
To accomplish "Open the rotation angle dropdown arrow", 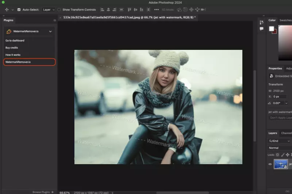I will [x=286, y=103].
